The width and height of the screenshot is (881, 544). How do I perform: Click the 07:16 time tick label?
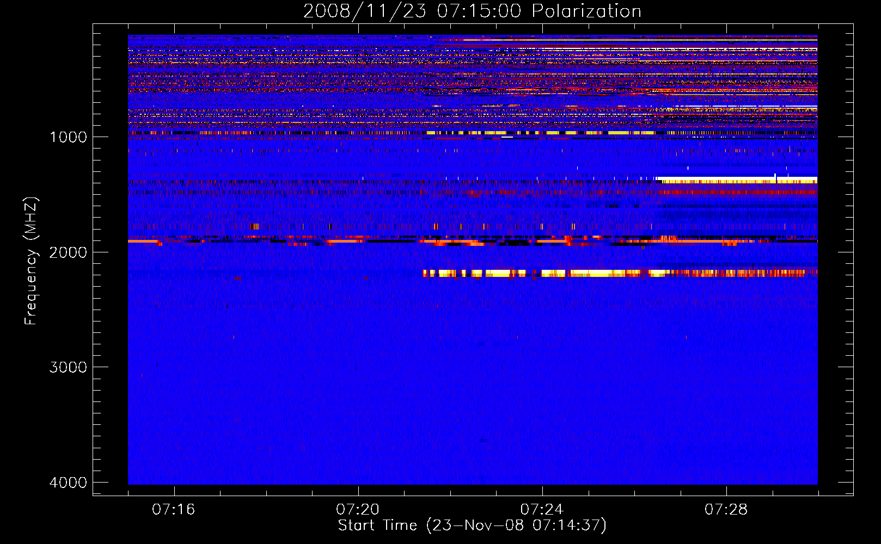174,510
